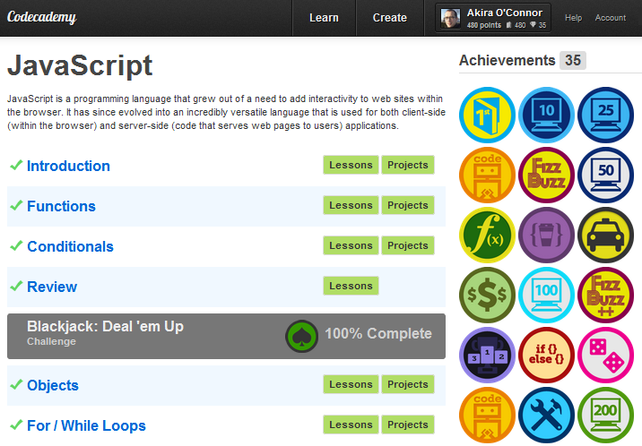
Task: Click Lessons button for Introduction
Action: (x=351, y=165)
